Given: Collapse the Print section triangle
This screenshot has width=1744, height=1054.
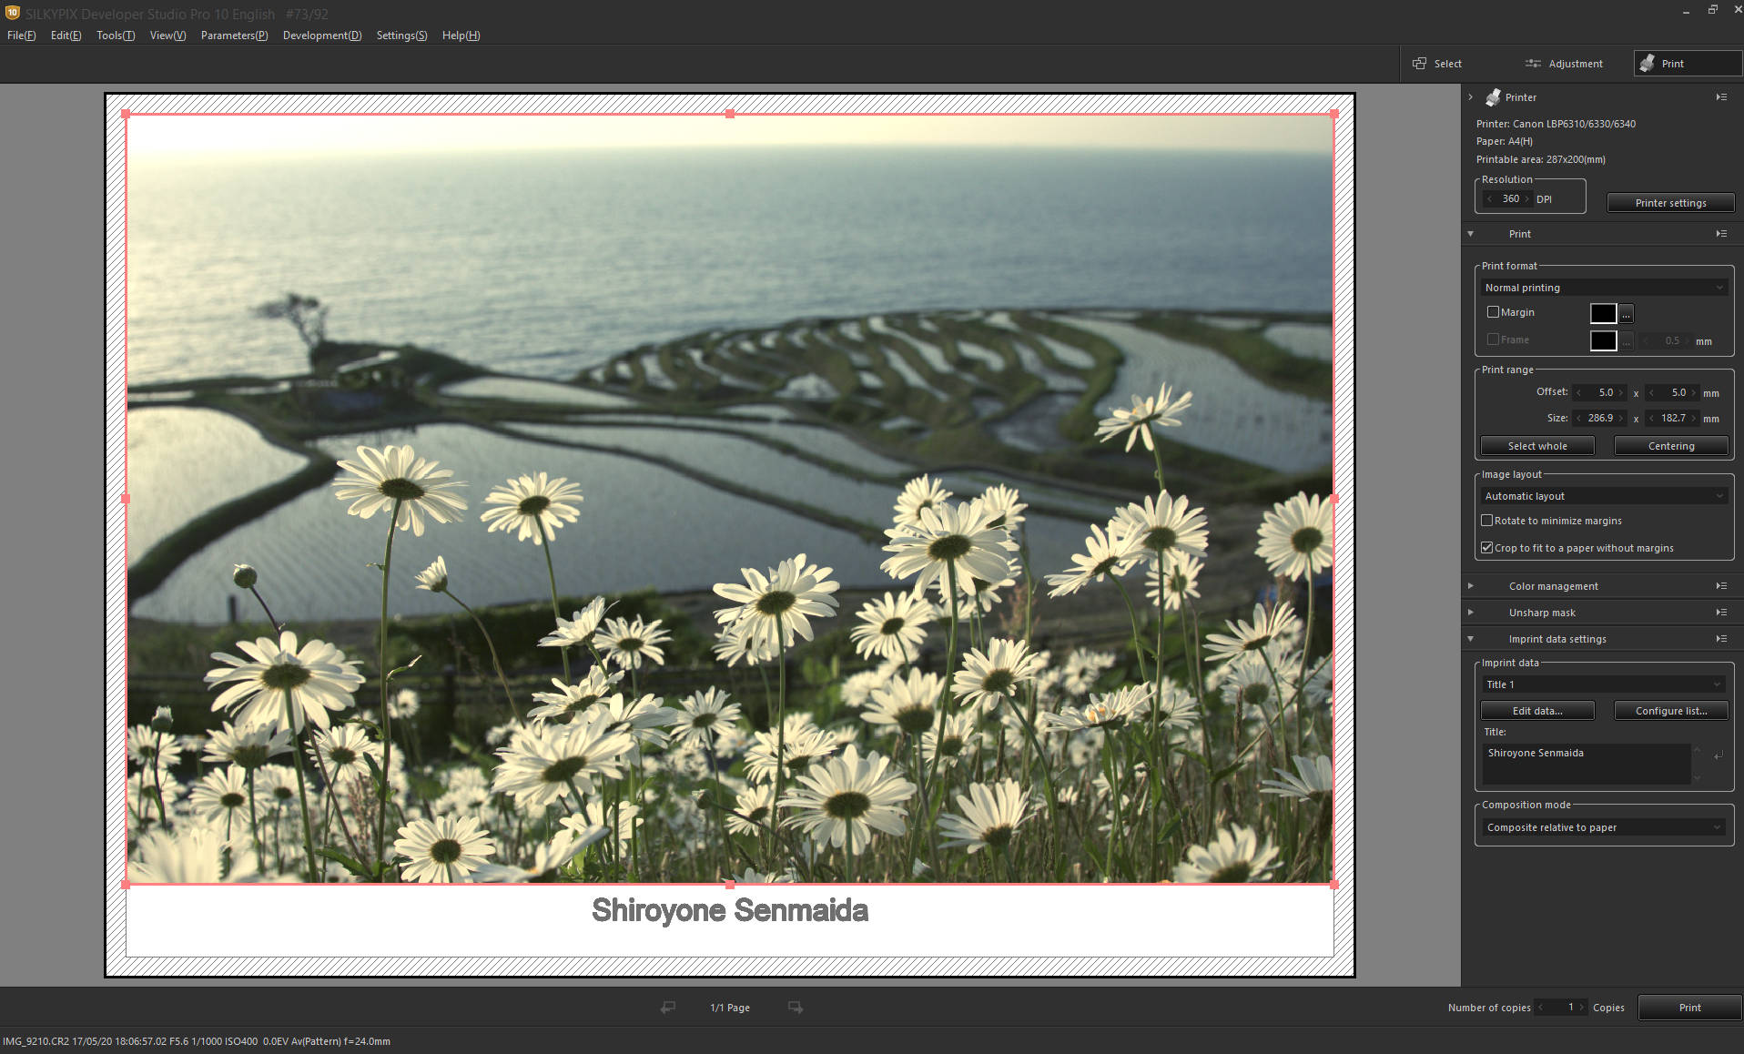Looking at the screenshot, I should 1470,234.
